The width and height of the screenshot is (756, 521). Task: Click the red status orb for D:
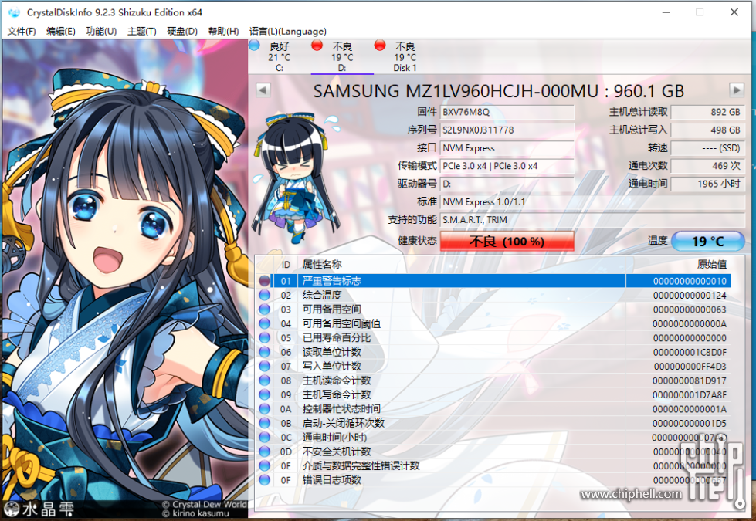click(x=317, y=46)
